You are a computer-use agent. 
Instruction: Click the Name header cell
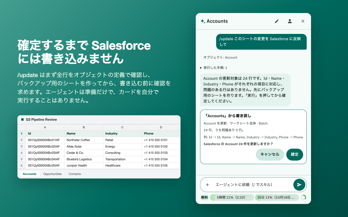[84, 133]
